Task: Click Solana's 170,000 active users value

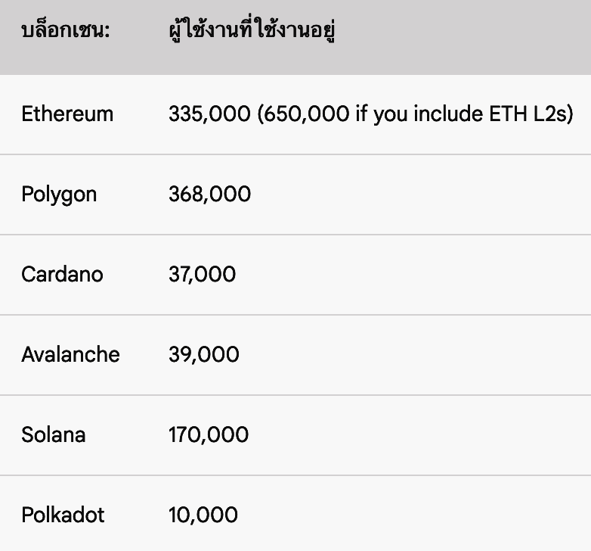Action: coord(208,435)
